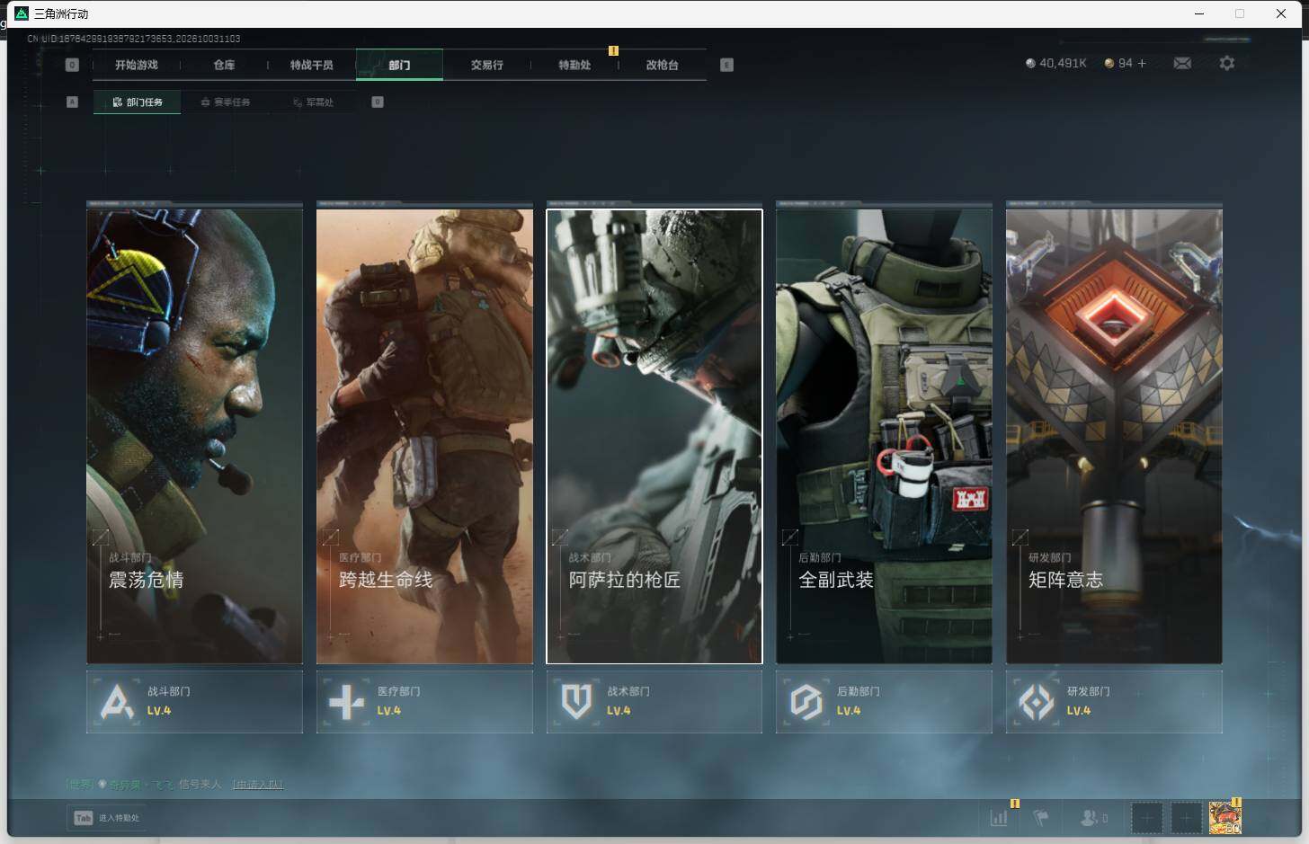Click the plus icon next to 94
The height and width of the screenshot is (844, 1309).
coord(1142,63)
